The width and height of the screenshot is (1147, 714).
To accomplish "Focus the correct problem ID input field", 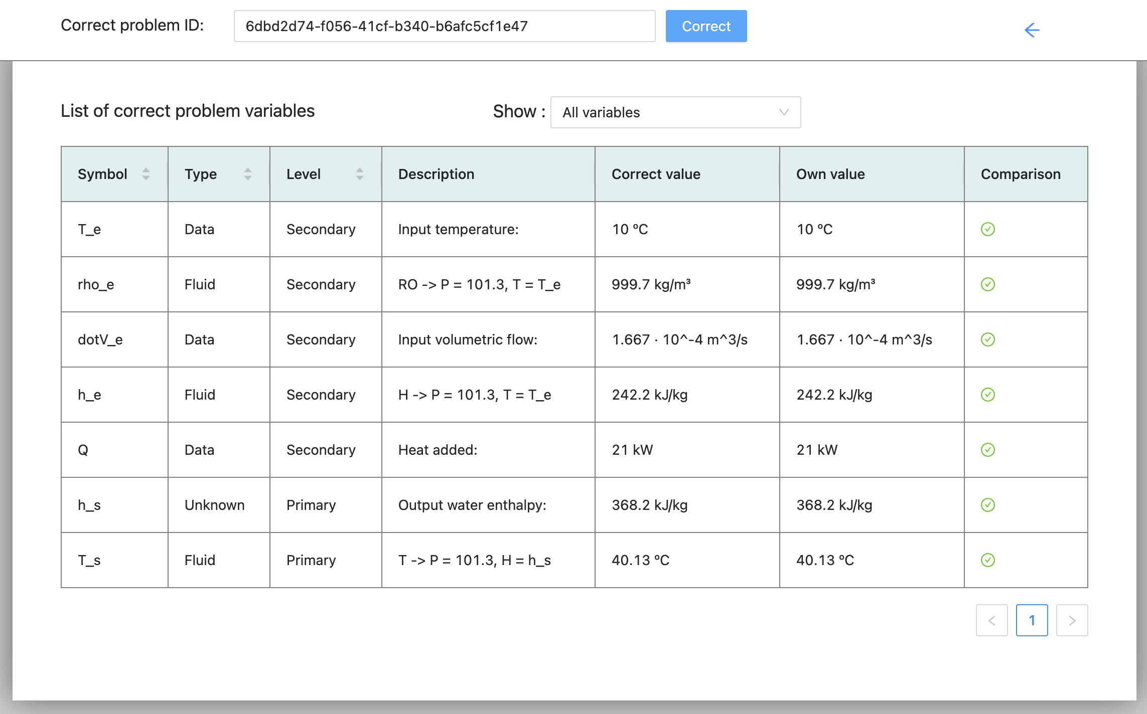I will click(445, 26).
